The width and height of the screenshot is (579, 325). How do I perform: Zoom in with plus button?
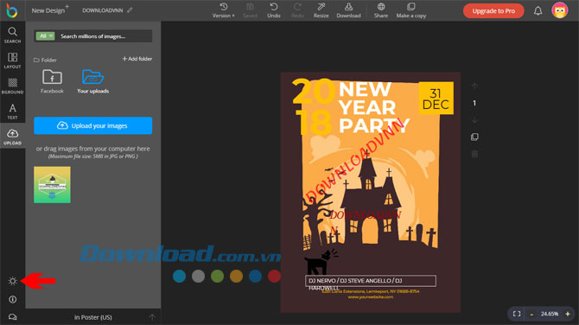(568, 314)
